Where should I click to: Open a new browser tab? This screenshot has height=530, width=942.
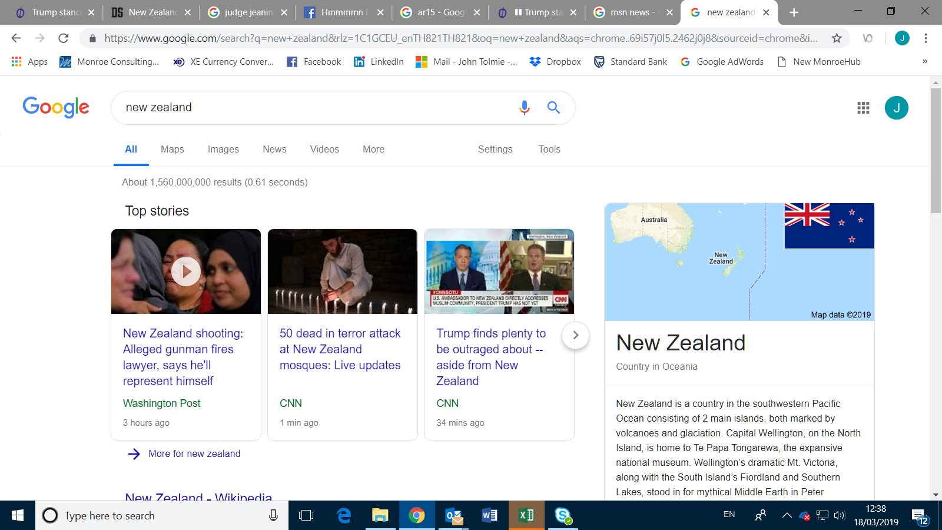click(794, 12)
